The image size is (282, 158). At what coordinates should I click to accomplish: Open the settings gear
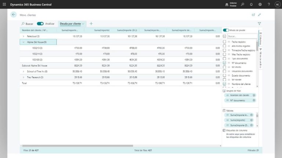tap(260, 4)
